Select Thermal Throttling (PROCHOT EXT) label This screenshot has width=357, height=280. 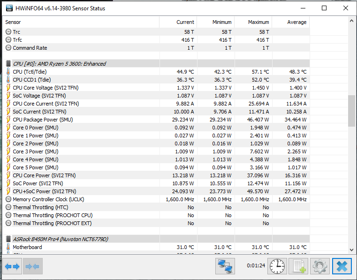[x=52, y=223]
